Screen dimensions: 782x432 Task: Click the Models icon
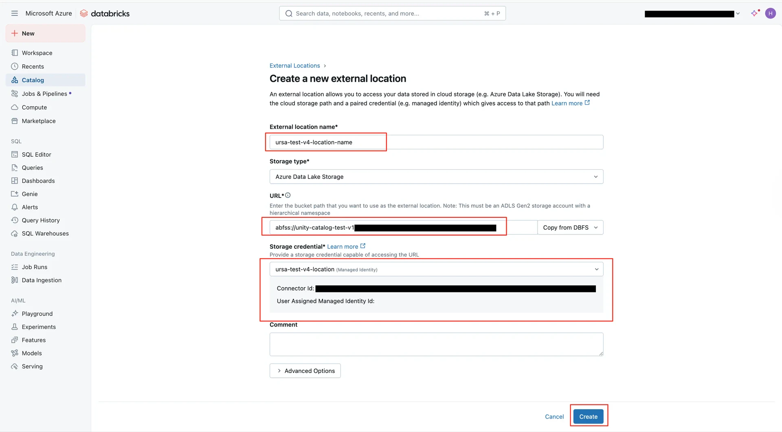pyautogui.click(x=15, y=353)
